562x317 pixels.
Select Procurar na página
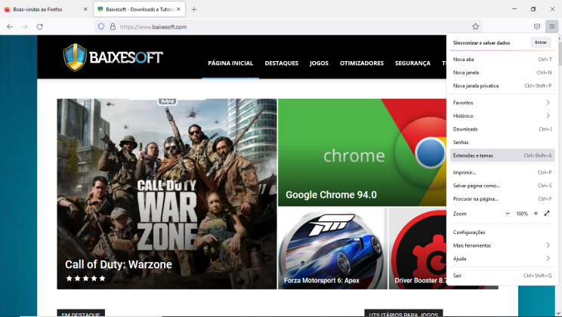coord(502,199)
